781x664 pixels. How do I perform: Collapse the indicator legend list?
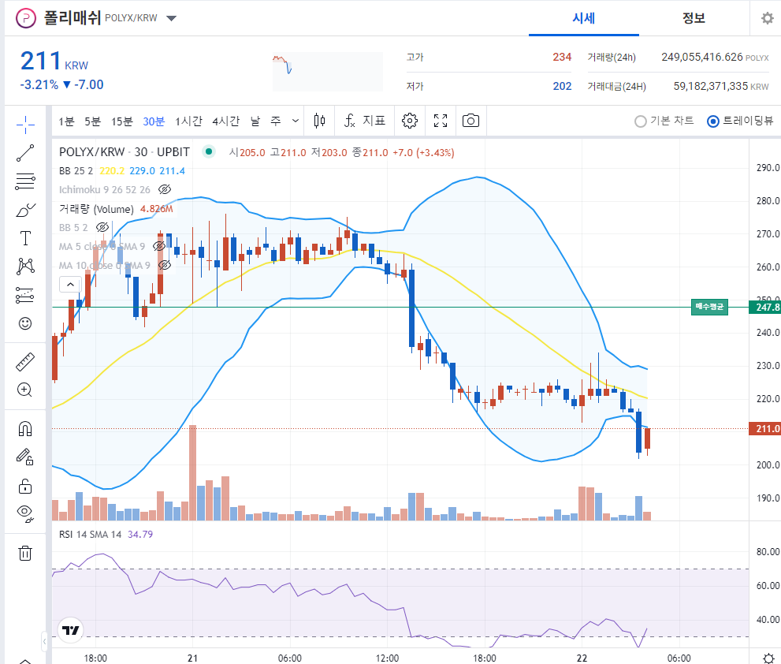pos(70,284)
